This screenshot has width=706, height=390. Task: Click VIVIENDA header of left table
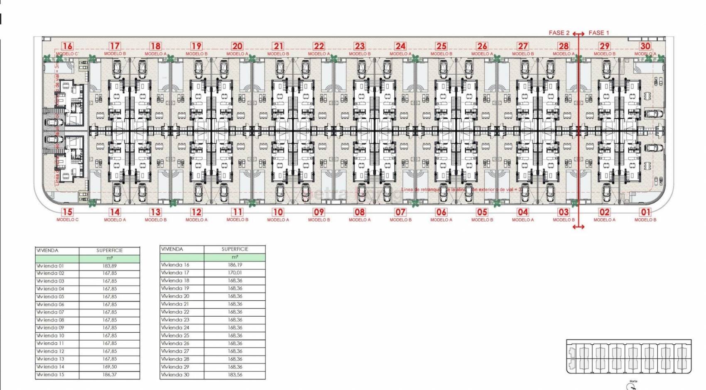click(x=48, y=251)
